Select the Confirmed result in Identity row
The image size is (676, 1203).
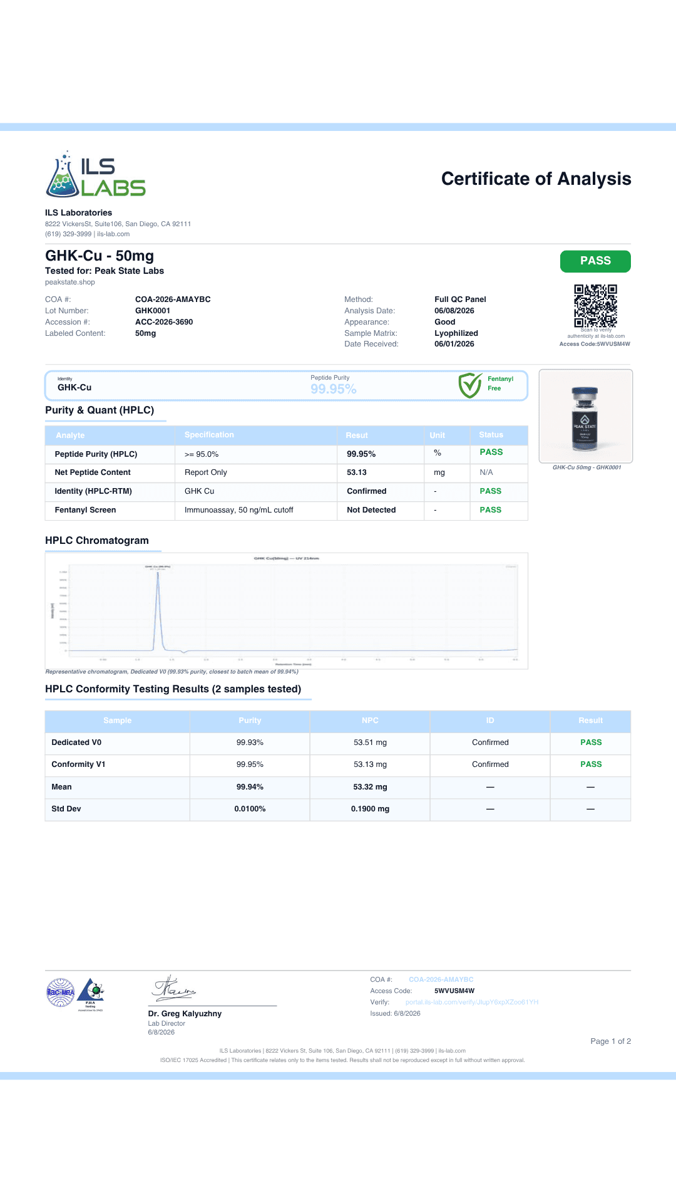pyautogui.click(x=367, y=491)
